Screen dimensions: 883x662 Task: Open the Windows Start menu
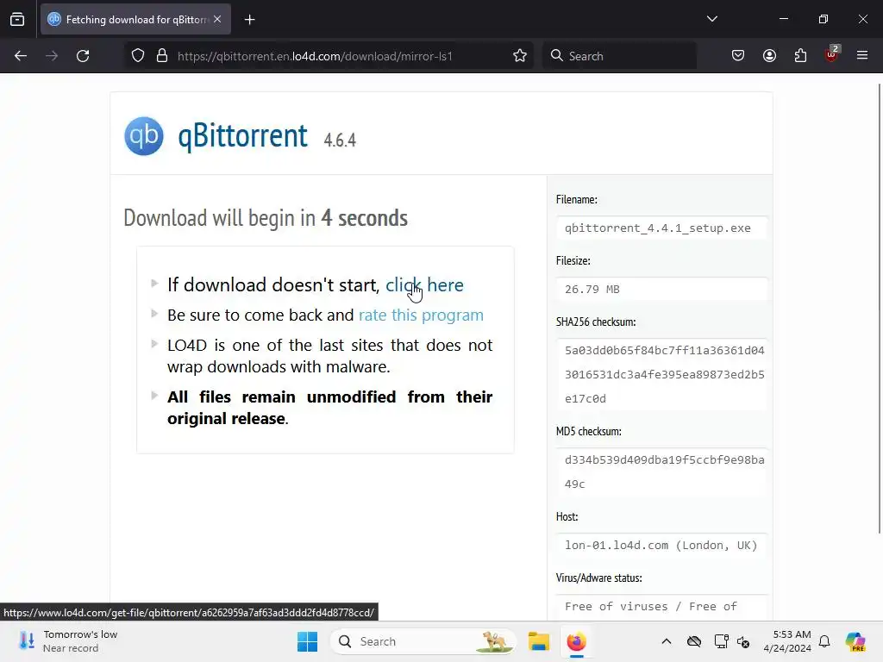point(308,641)
